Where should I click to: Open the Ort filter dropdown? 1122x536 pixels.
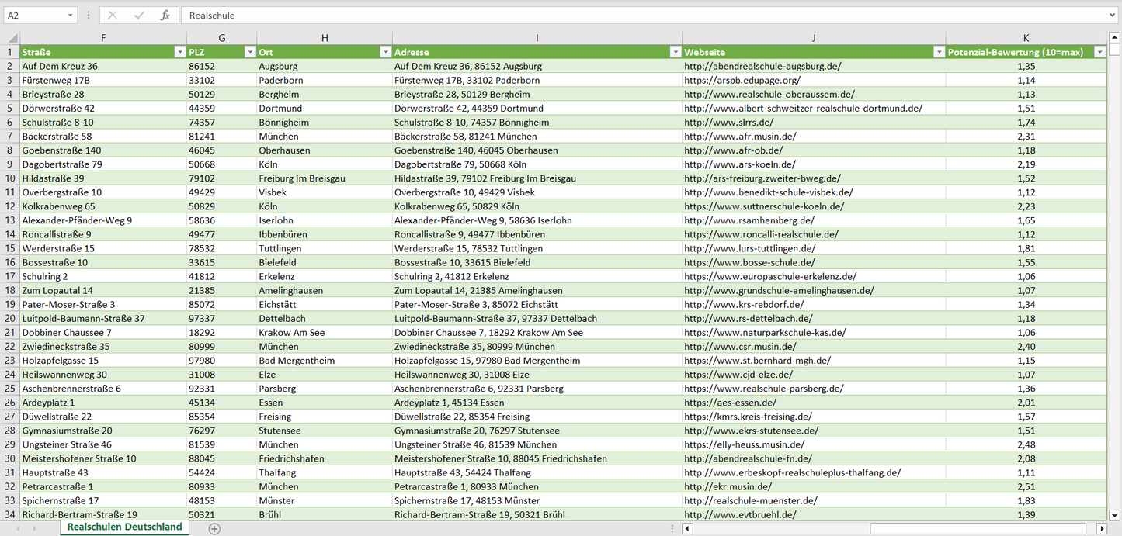(x=385, y=52)
